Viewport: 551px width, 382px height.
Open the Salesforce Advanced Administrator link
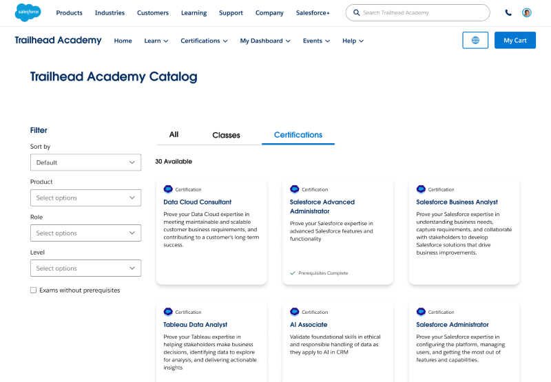[322, 206]
